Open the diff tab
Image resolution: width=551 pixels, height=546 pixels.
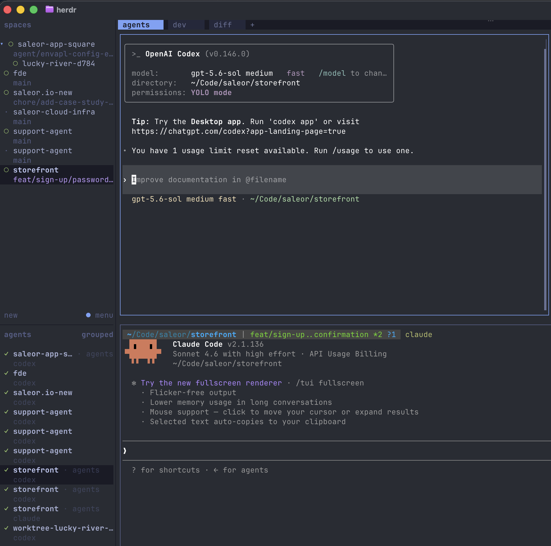point(227,25)
